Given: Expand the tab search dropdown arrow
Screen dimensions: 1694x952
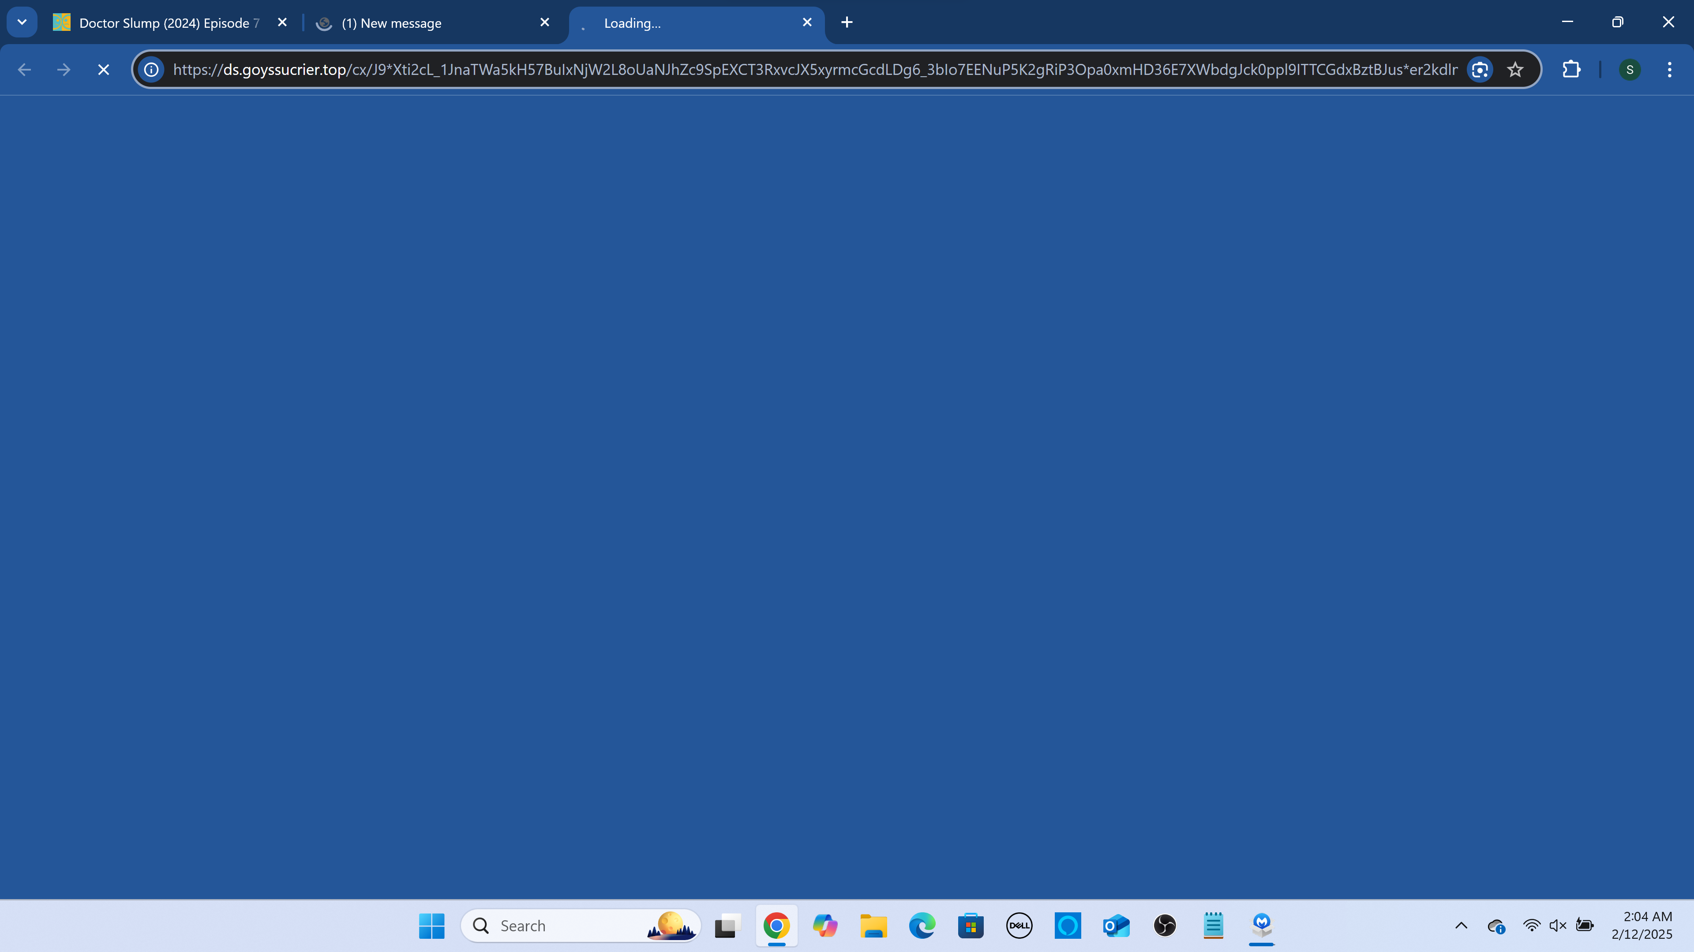Looking at the screenshot, I should tap(22, 22).
